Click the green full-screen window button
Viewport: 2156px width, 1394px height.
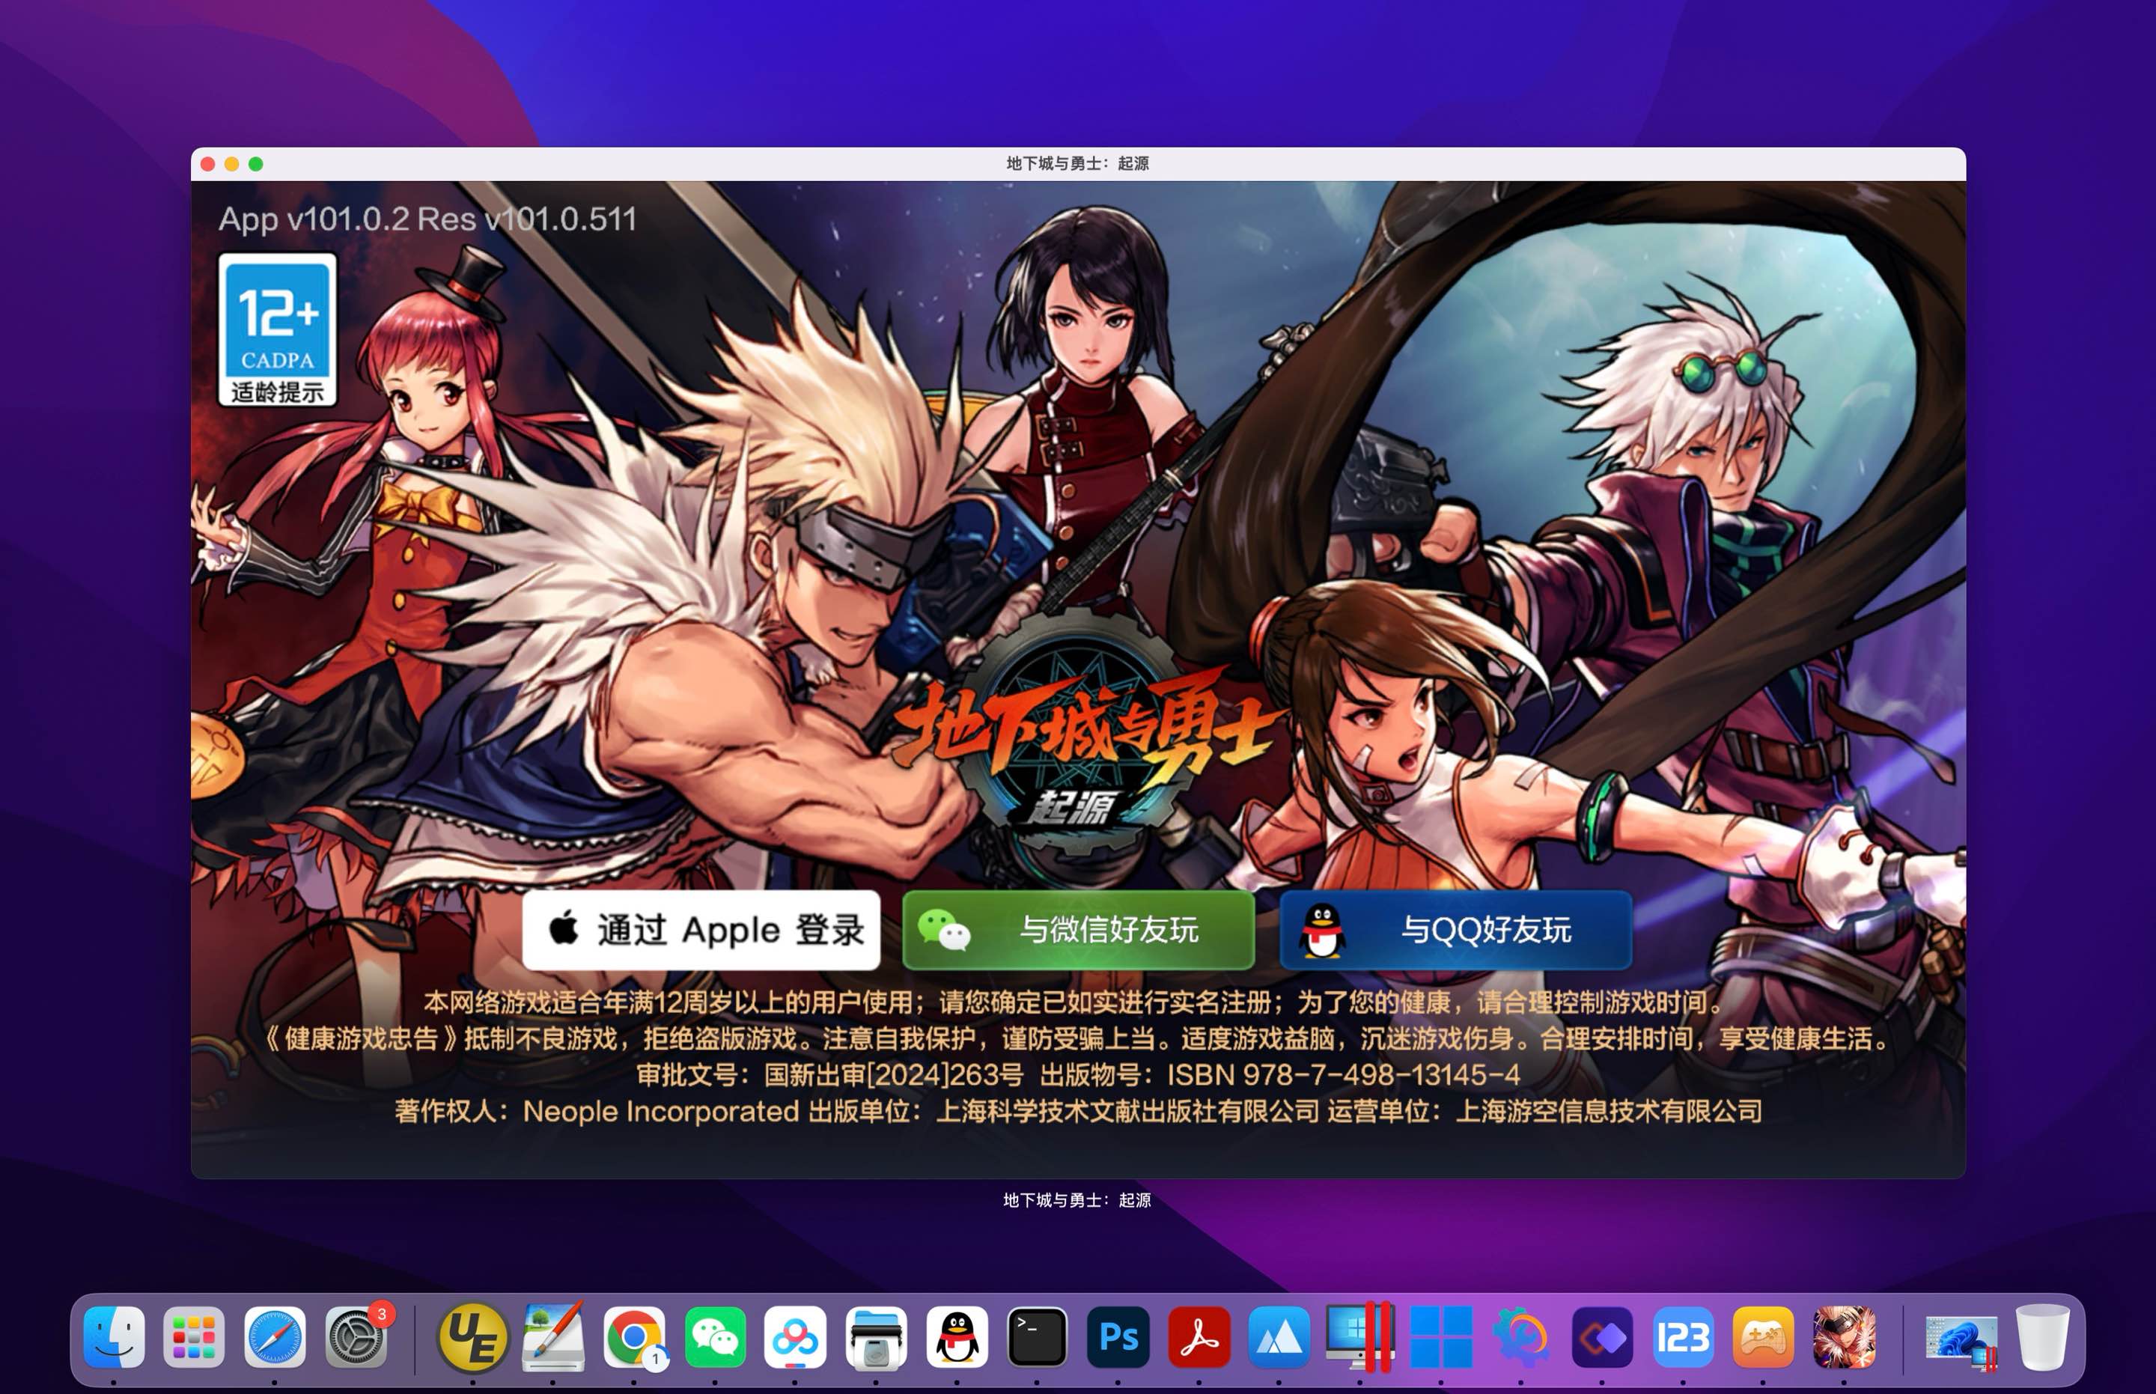pos(256,164)
